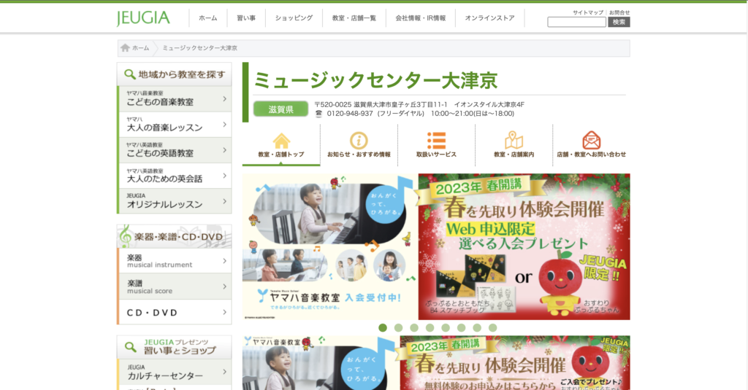Expand 楽譜 musical score arrow
Viewport: 748px width, 390px height.
(225, 286)
